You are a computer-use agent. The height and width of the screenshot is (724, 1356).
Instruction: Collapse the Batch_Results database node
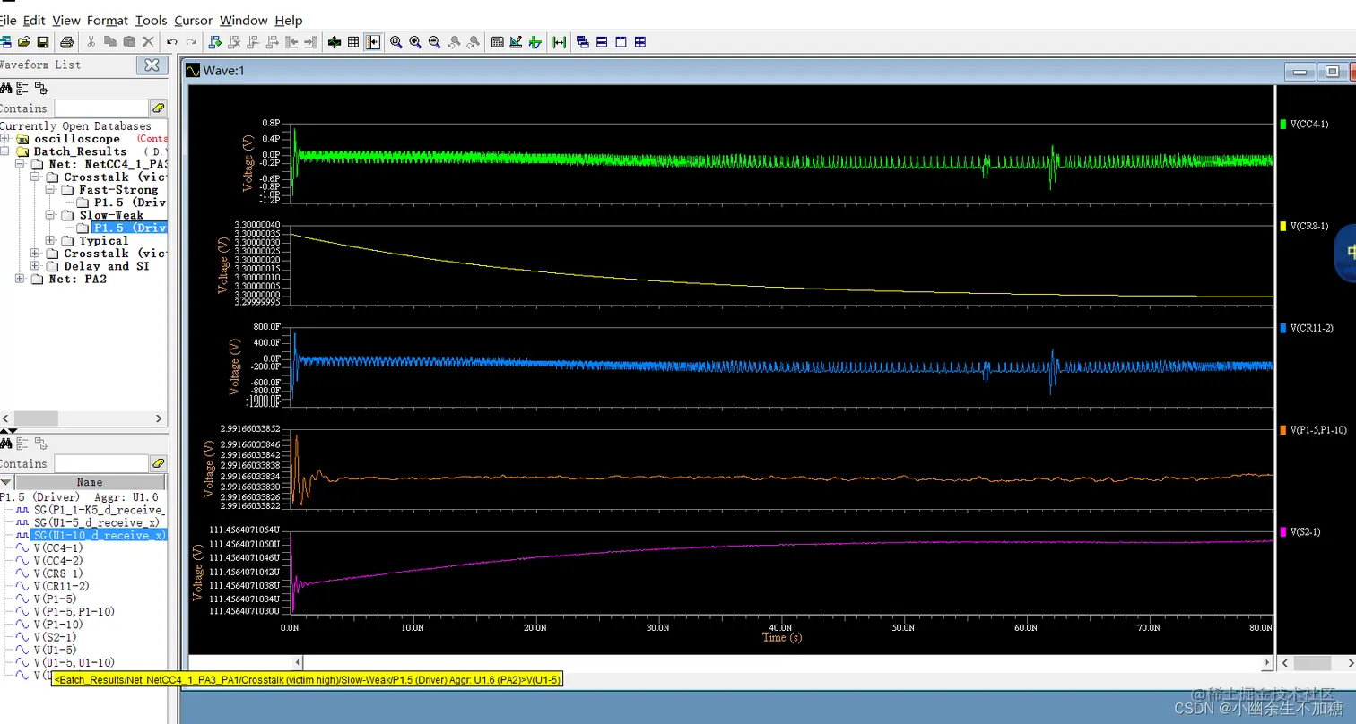coord(5,151)
